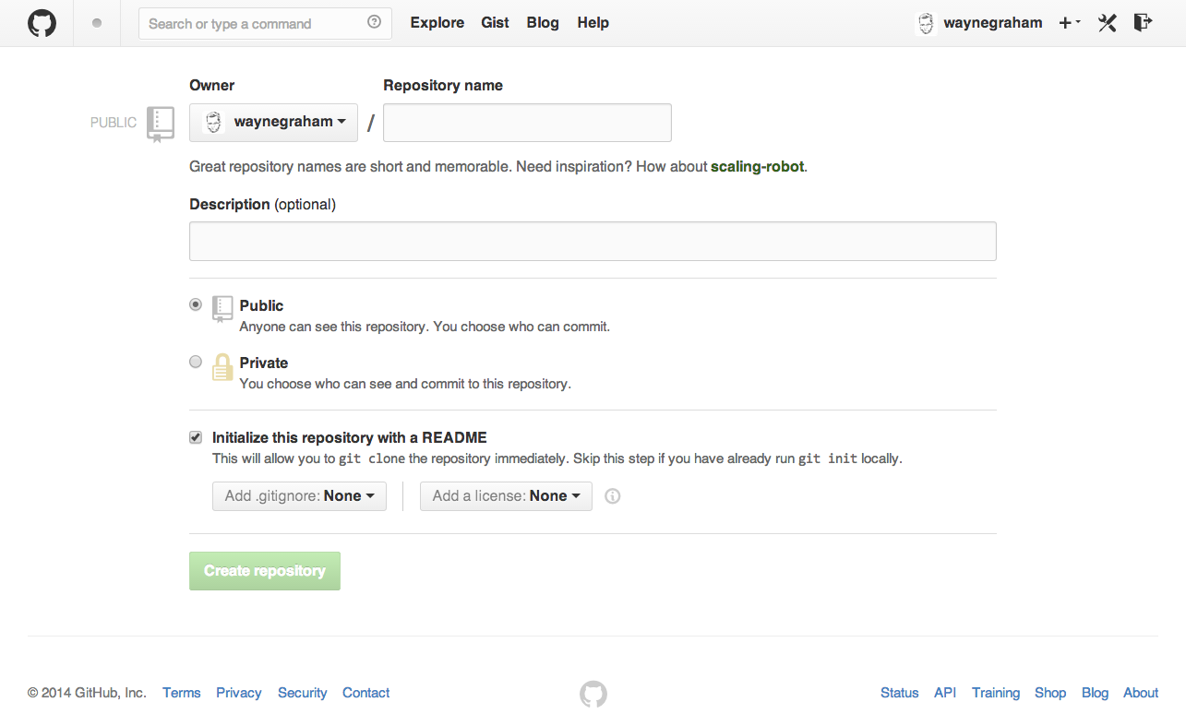Select the Public repository option
1186x726 pixels.
coord(195,304)
